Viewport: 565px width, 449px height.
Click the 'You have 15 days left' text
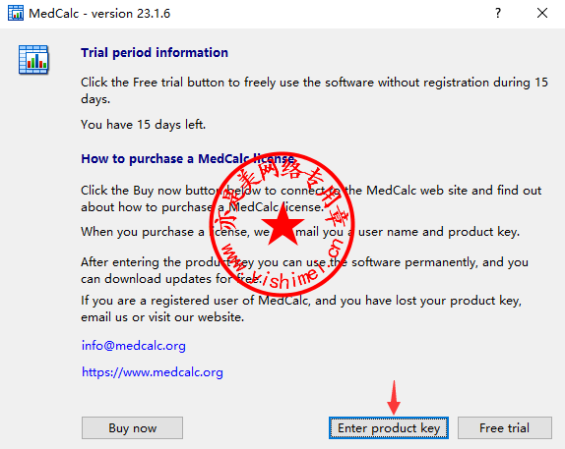tap(143, 125)
